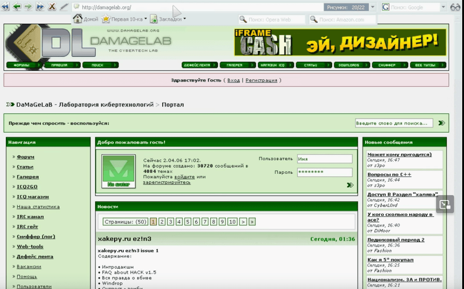Open СНИФФЕР header menu button
The image size is (464, 289).
(390, 65)
